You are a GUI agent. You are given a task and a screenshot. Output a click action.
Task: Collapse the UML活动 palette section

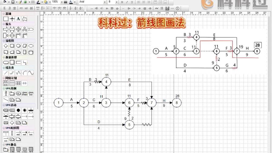[x=4, y=105]
